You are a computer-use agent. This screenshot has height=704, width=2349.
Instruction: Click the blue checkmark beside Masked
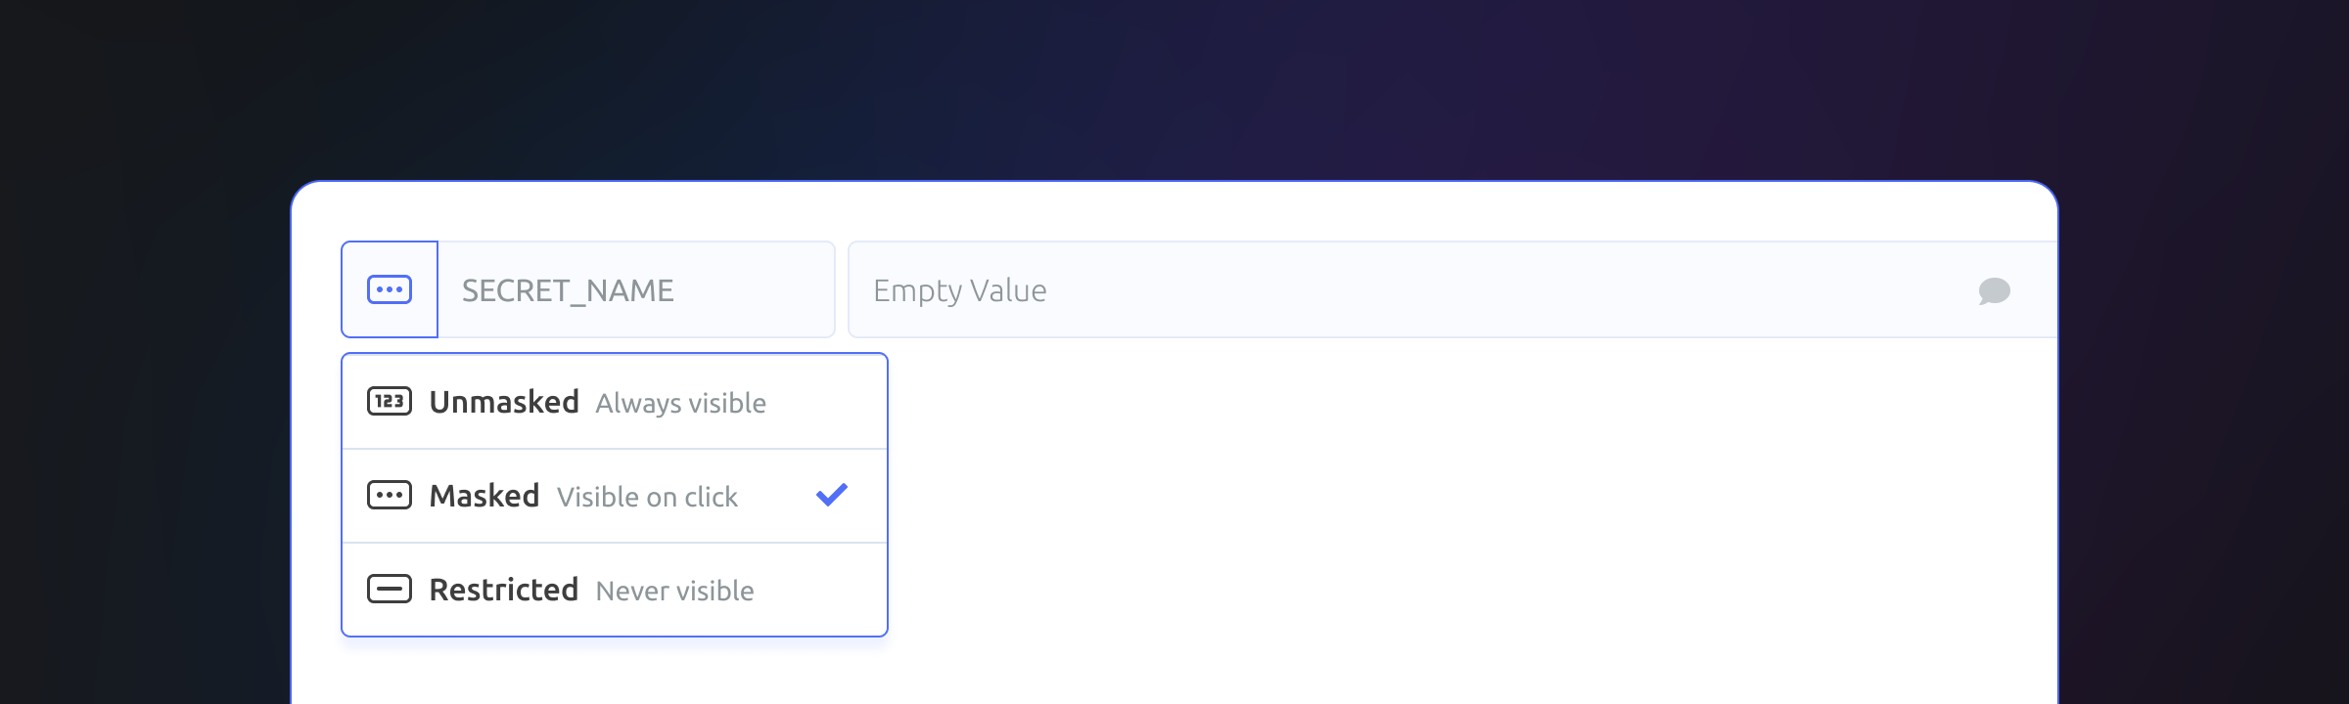pos(832,495)
